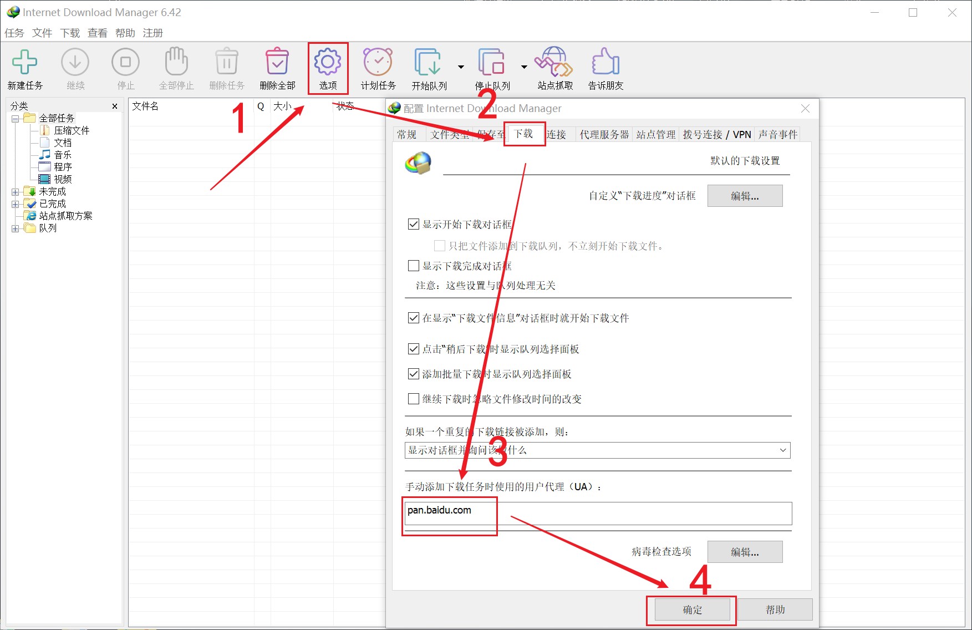Click 开始队列 start queue icon

[x=428, y=62]
